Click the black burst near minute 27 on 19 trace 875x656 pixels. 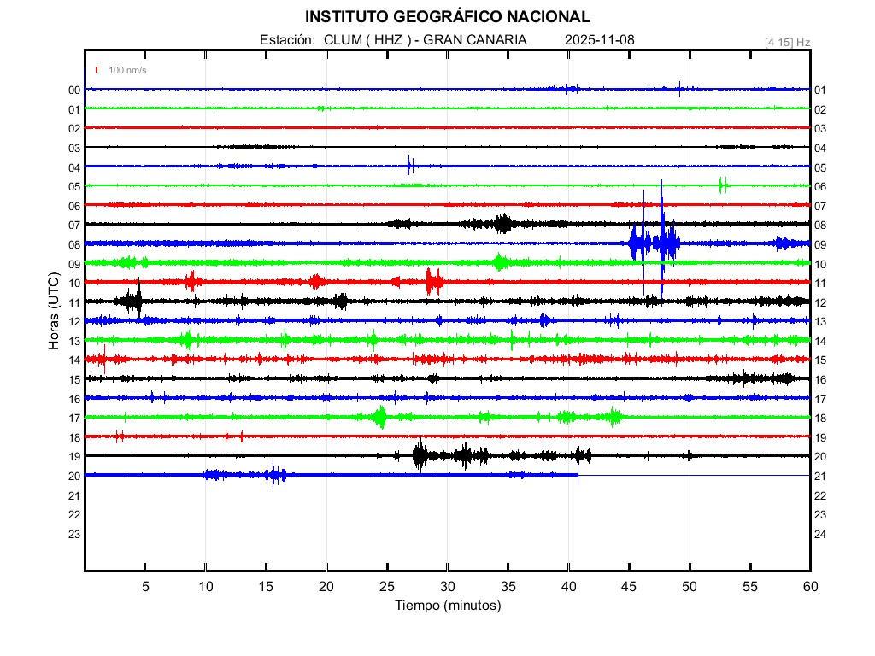click(x=419, y=455)
